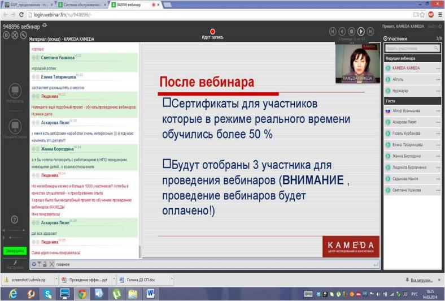Click the Настройки icon at the sidebar bottom

15,264
